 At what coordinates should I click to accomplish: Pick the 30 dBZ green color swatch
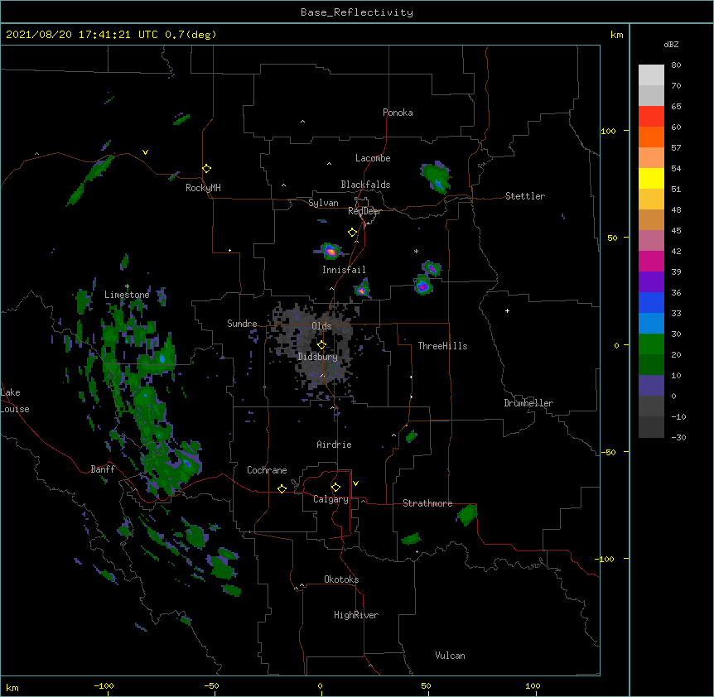(651, 344)
